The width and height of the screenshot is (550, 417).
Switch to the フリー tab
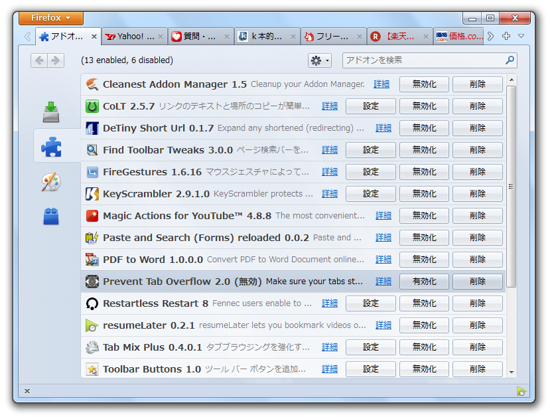click(333, 36)
